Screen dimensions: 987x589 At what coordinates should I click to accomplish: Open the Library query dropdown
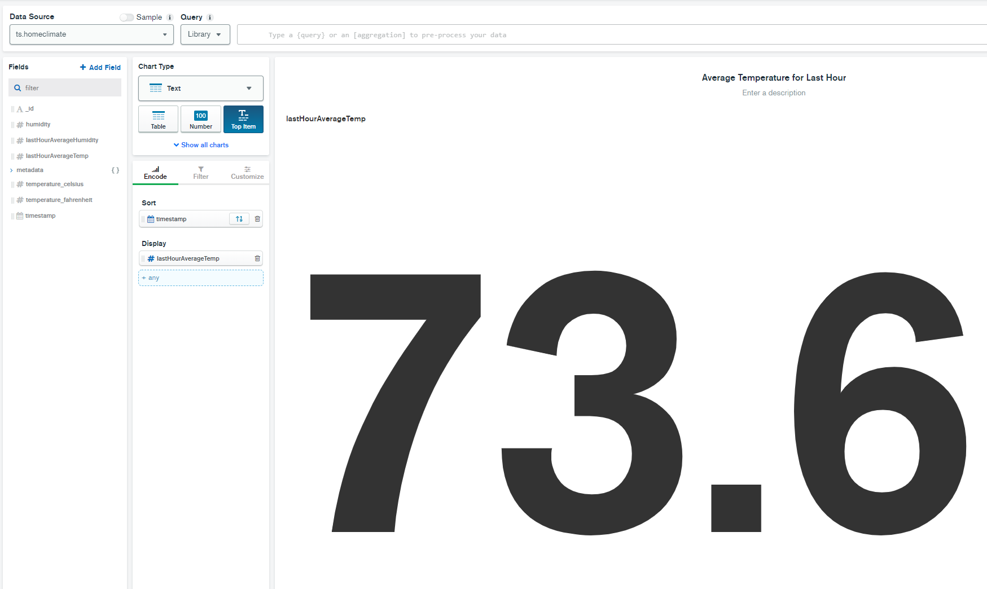pyautogui.click(x=205, y=34)
